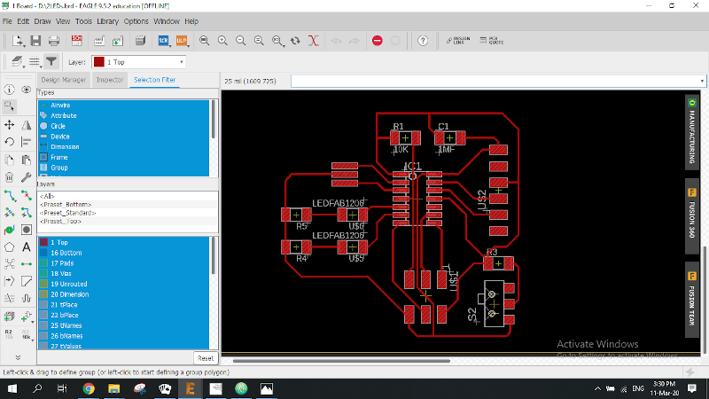Viewport: 709px width, 399px height.
Task: Select the Show eye tool
Action: pos(27,90)
